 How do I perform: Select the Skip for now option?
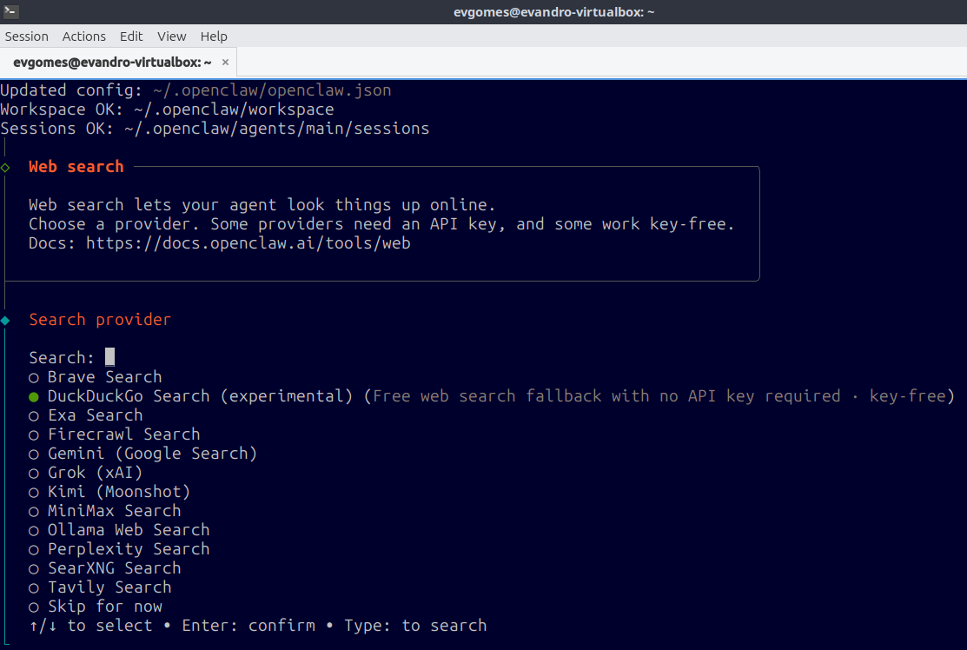[x=96, y=607]
